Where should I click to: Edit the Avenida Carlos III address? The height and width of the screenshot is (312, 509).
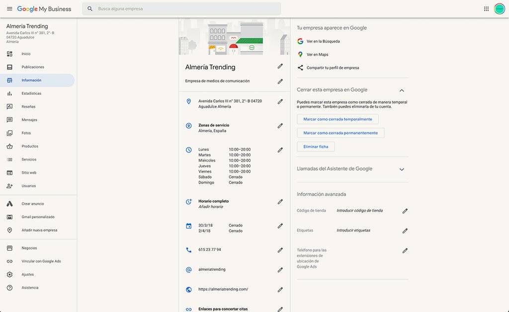(x=280, y=102)
